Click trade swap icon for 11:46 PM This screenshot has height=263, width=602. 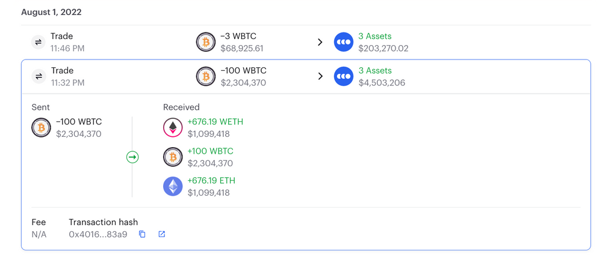[x=39, y=42]
